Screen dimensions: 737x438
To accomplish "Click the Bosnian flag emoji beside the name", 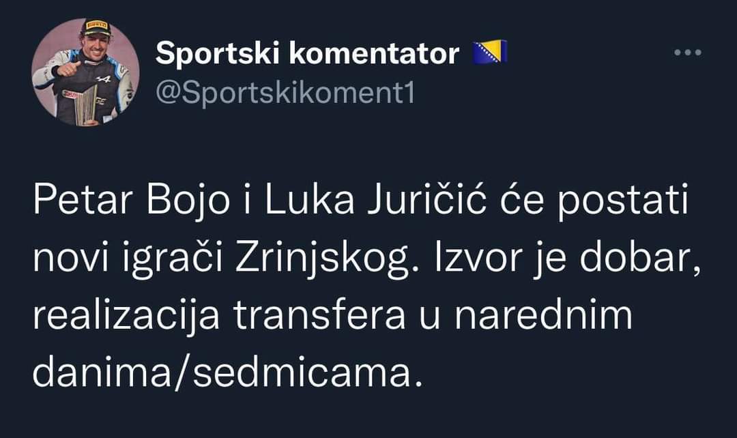I will click(x=490, y=52).
